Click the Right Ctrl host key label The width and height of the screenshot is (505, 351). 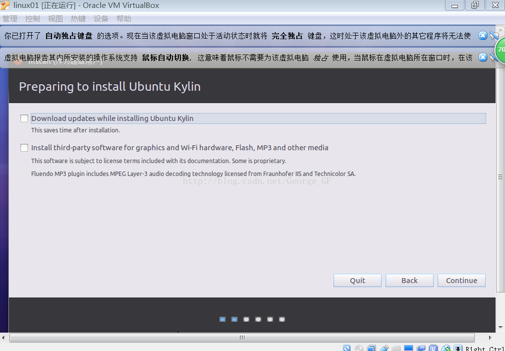tap(485, 349)
